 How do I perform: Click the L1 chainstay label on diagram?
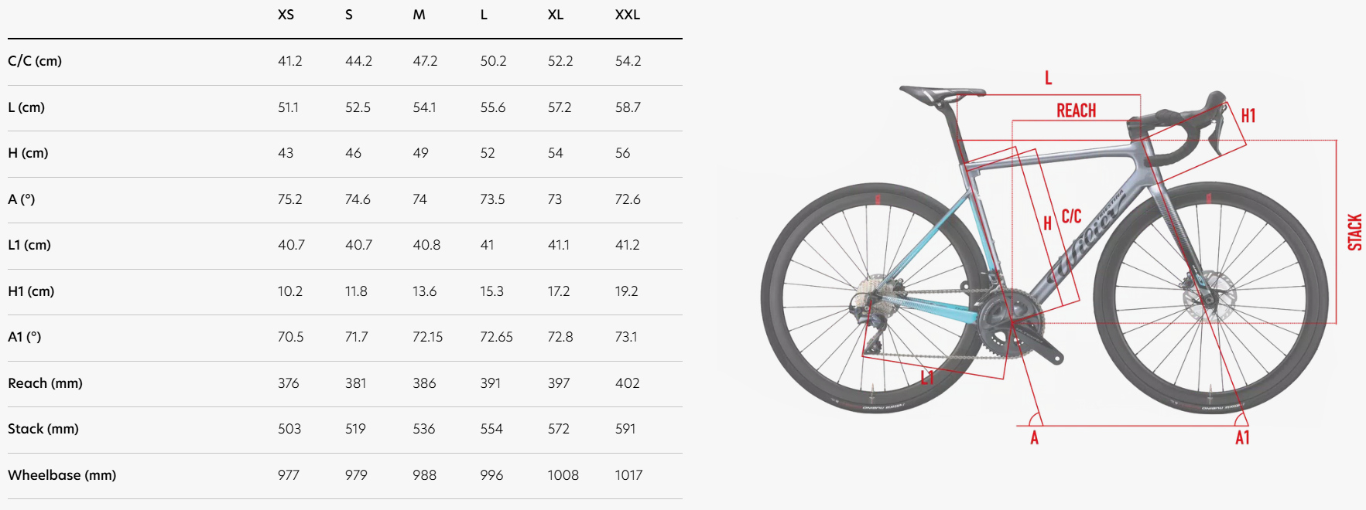tap(927, 378)
